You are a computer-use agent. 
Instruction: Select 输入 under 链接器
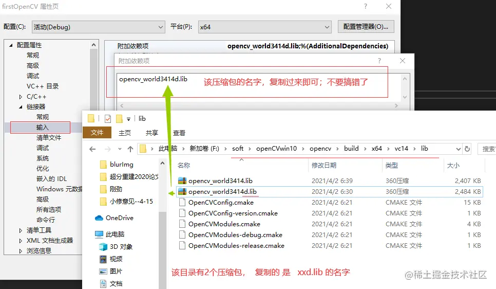(43, 128)
